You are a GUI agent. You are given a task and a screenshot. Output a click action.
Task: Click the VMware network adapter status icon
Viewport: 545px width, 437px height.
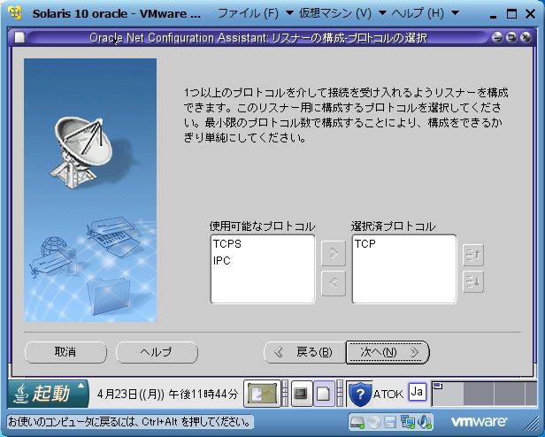click(407, 422)
